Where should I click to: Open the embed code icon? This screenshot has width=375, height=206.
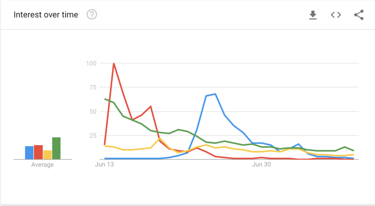(336, 15)
